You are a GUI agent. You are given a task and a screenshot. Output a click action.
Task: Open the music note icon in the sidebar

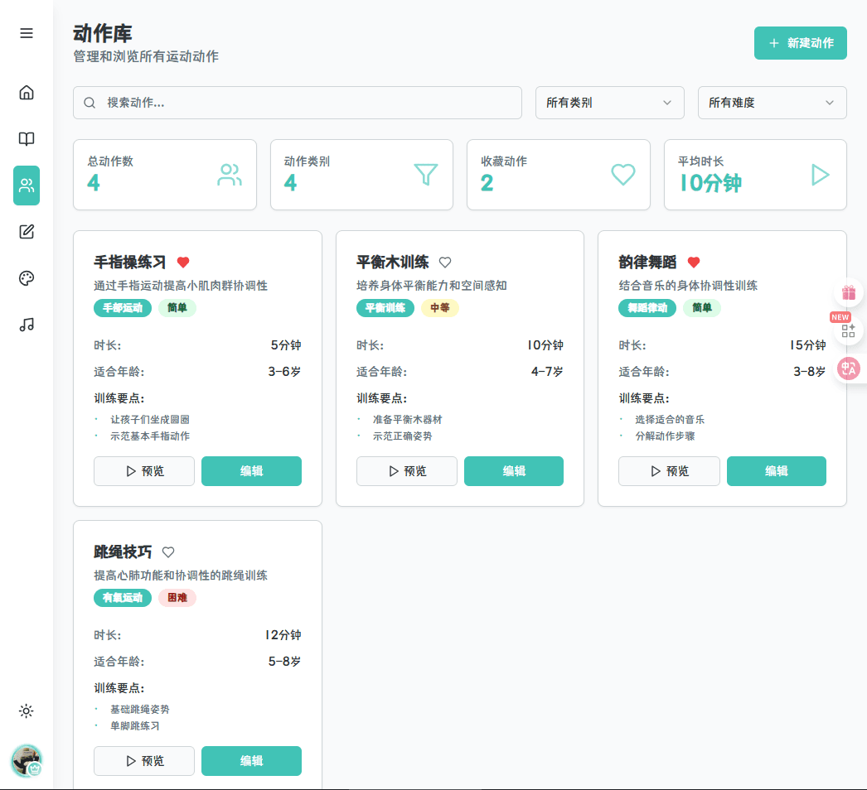26,325
